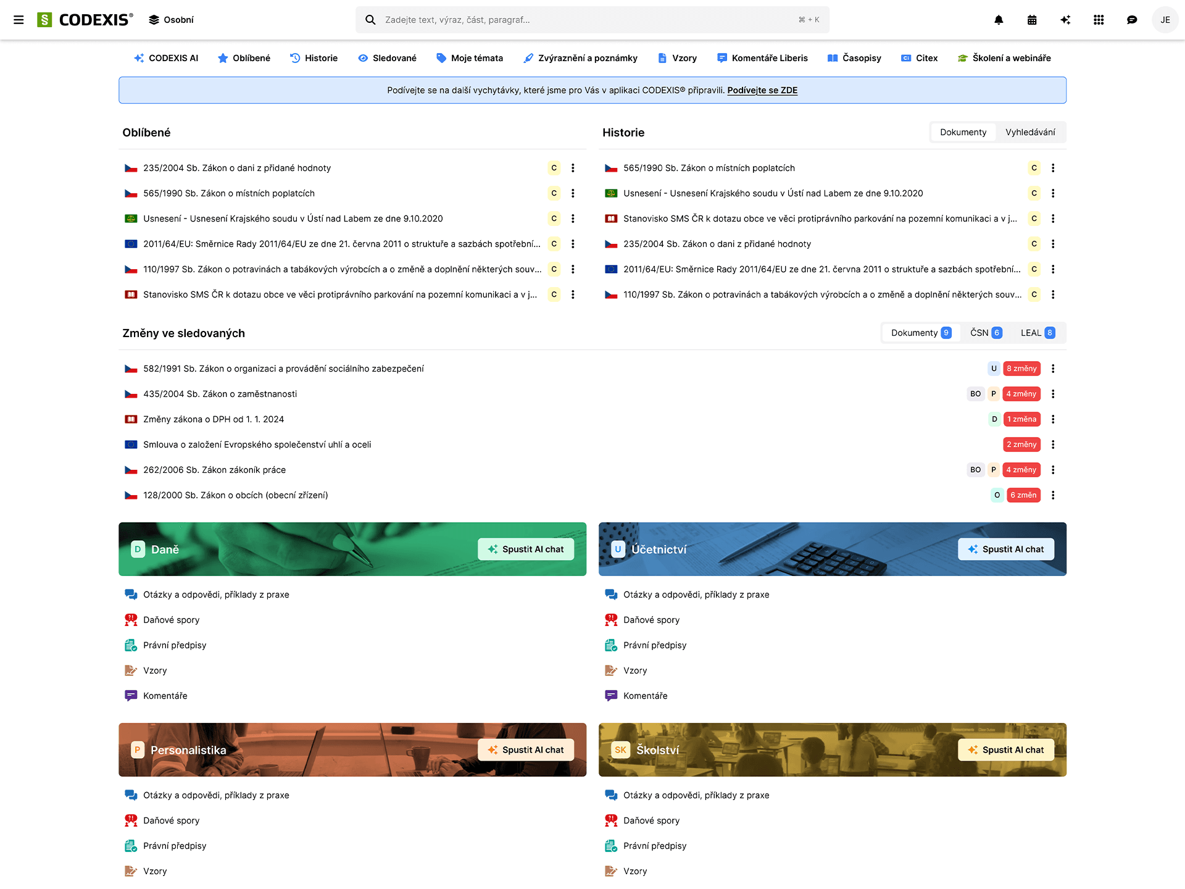Click the AI sparkle icon in header
Screen dimensions: 1185x889
pyautogui.click(x=1065, y=20)
